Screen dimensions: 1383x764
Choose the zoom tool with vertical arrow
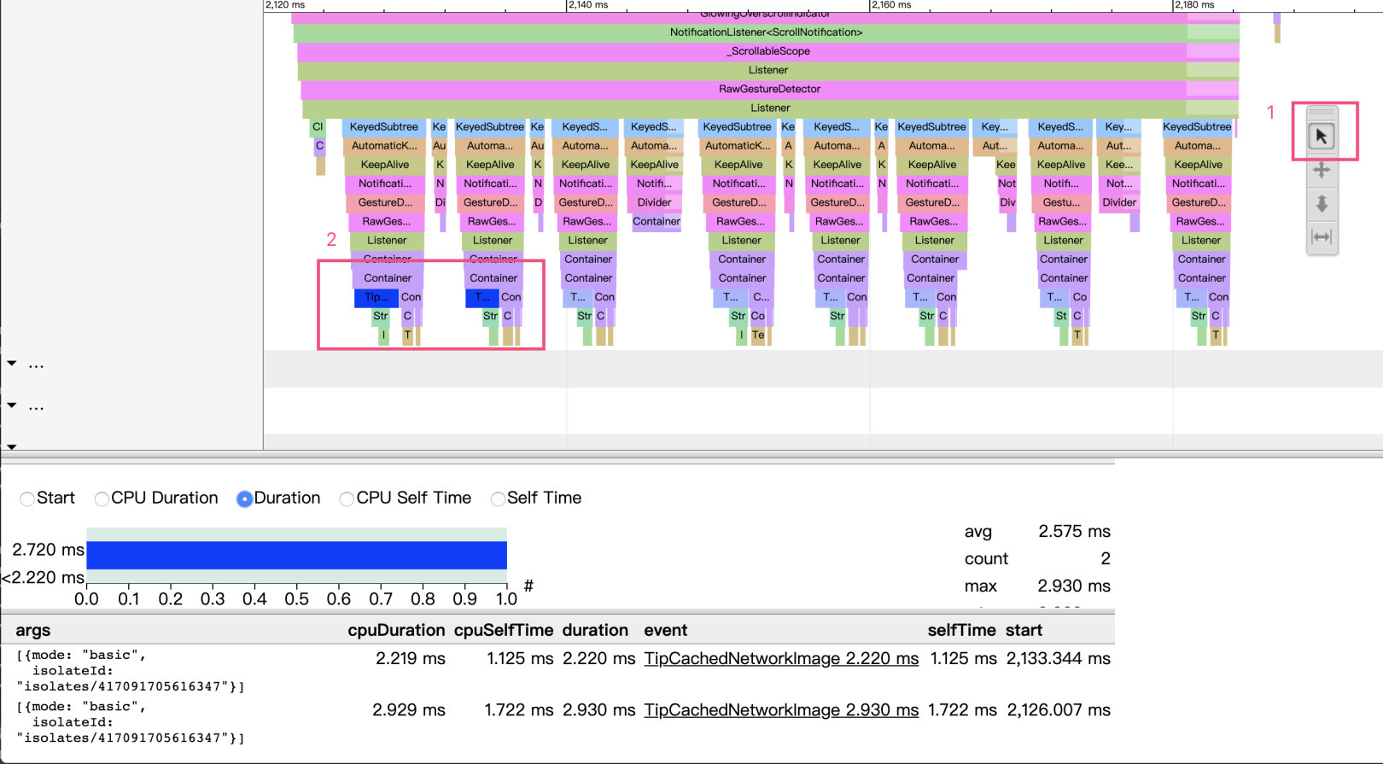point(1322,203)
